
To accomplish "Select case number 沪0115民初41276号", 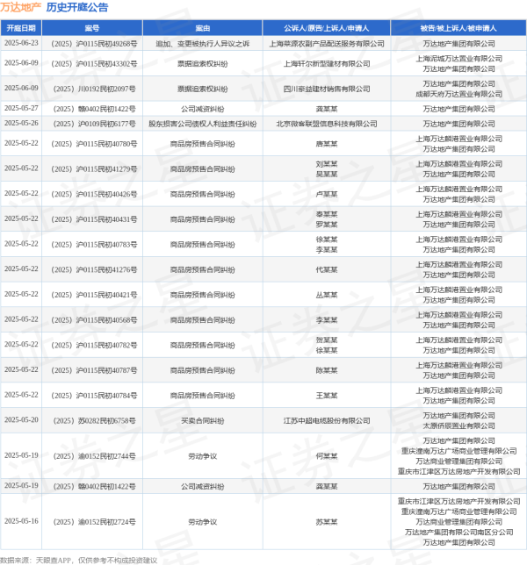I will click(x=94, y=269).
